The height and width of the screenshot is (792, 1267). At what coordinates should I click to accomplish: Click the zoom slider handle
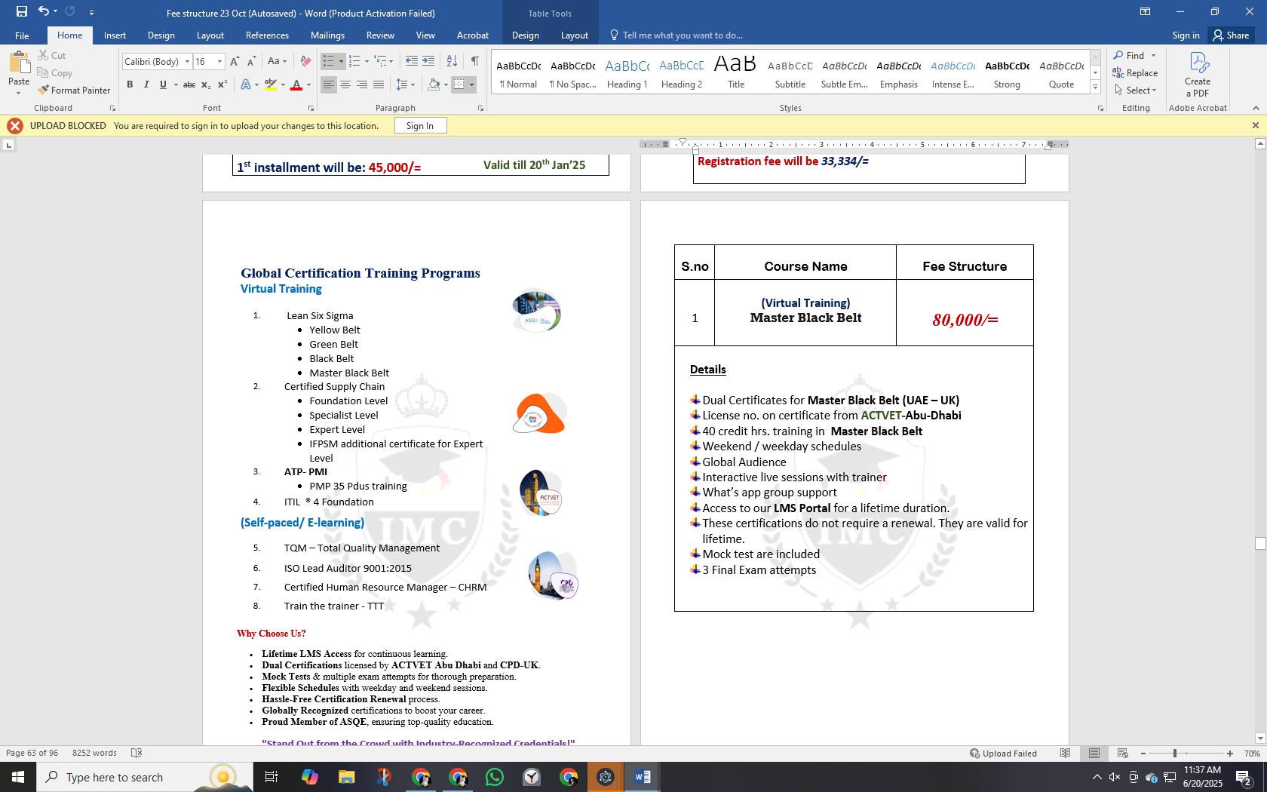pyautogui.click(x=1174, y=753)
